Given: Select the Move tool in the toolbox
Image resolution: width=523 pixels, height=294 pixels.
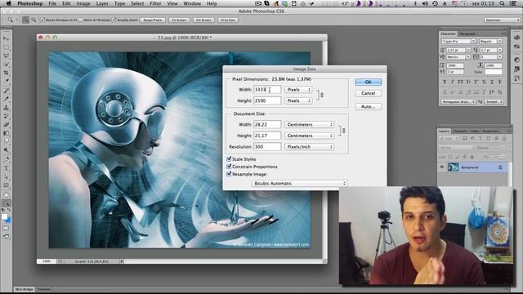Looking at the screenshot, I should (x=6, y=38).
